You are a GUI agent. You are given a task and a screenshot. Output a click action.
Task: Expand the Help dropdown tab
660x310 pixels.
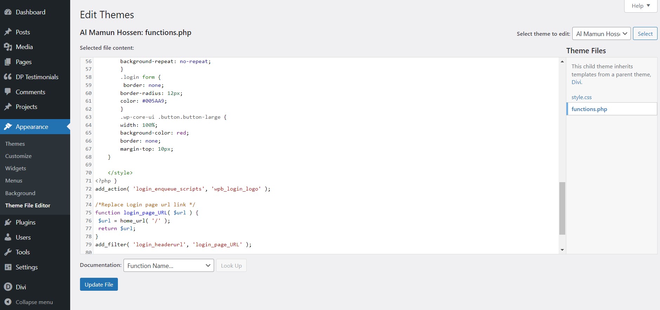[641, 6]
